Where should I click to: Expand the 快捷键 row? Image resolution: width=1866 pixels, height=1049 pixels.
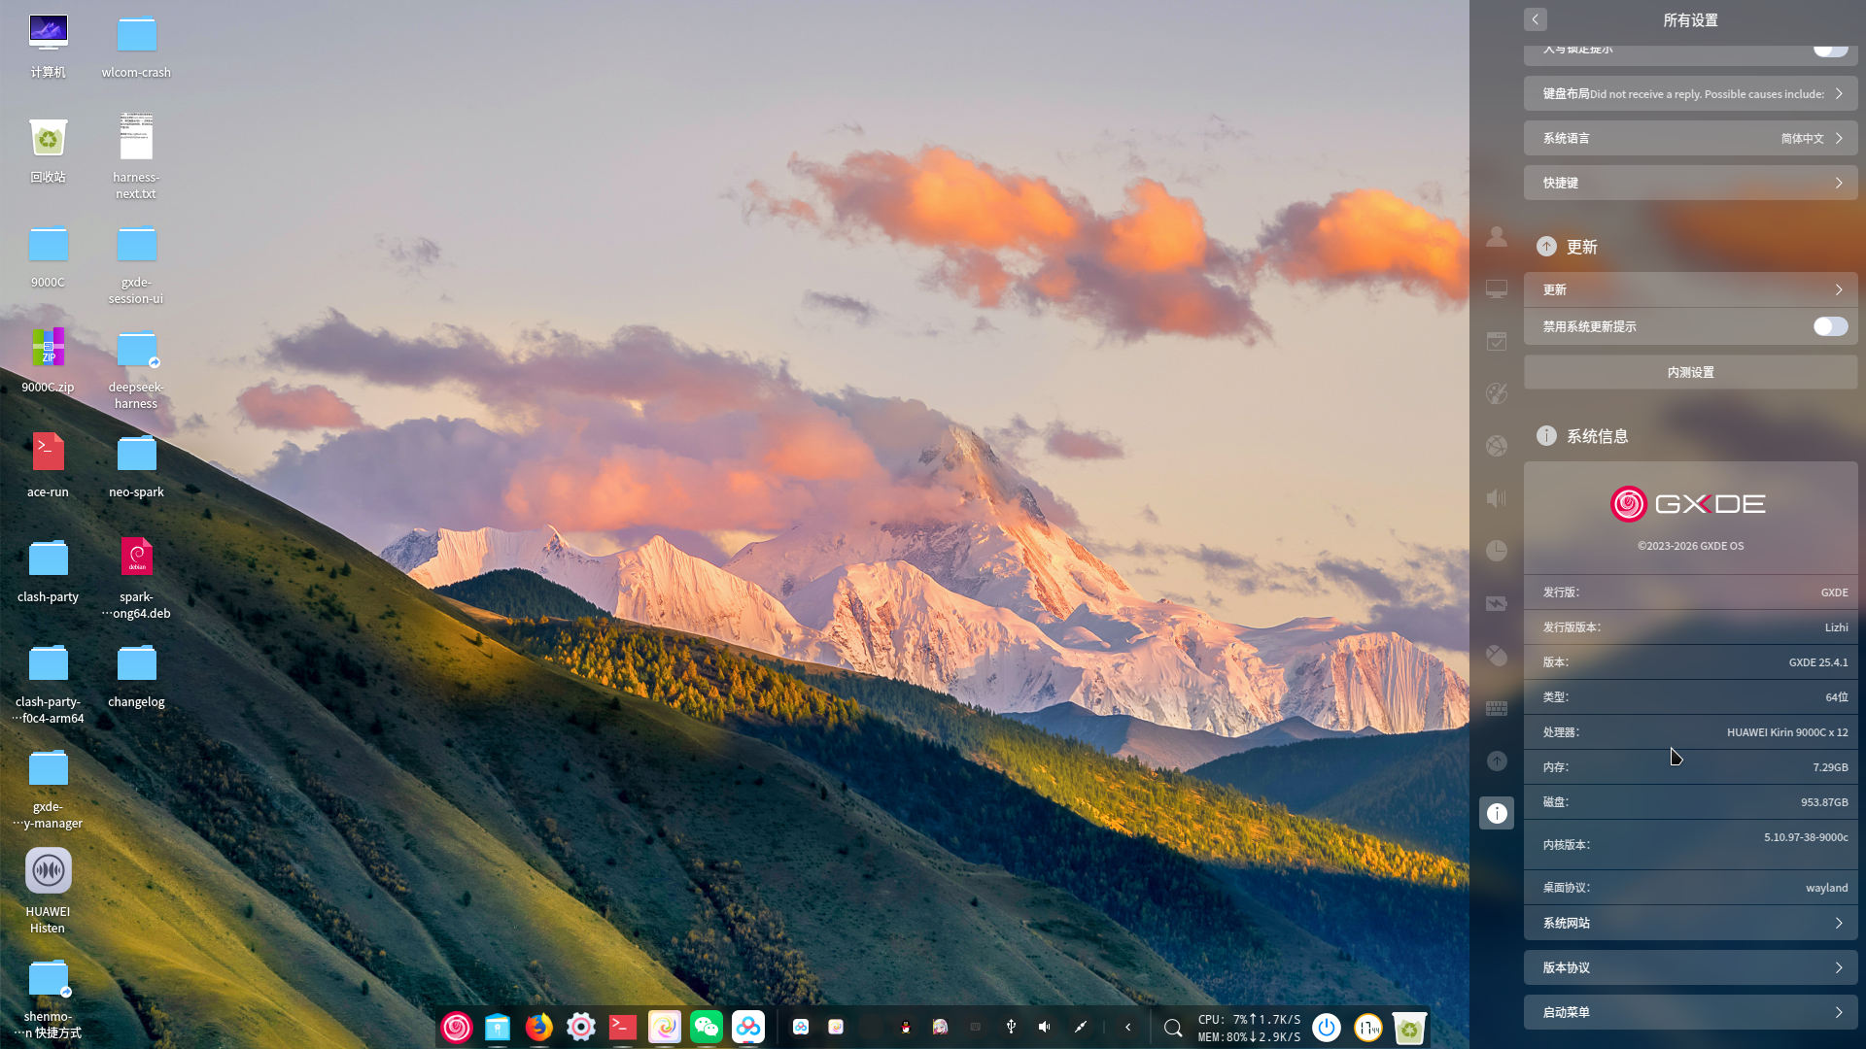(x=1691, y=183)
